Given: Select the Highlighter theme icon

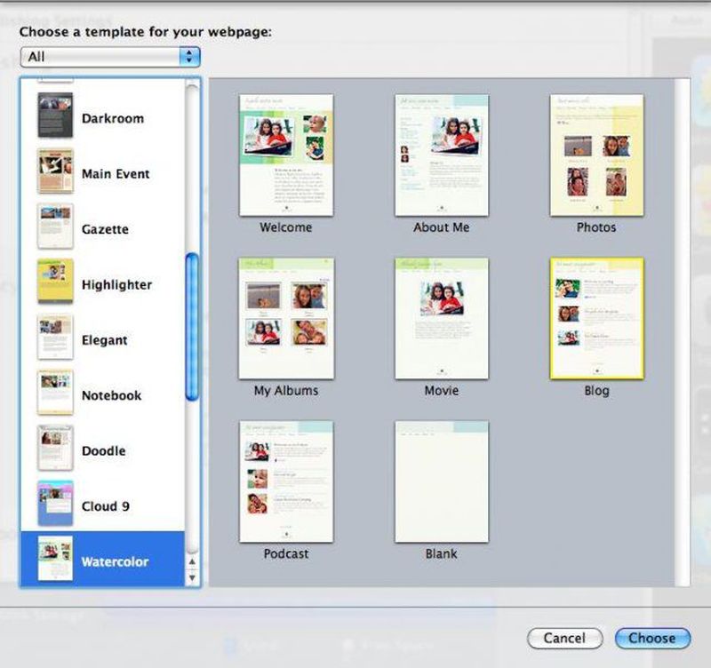Looking at the screenshot, I should click(x=55, y=282).
